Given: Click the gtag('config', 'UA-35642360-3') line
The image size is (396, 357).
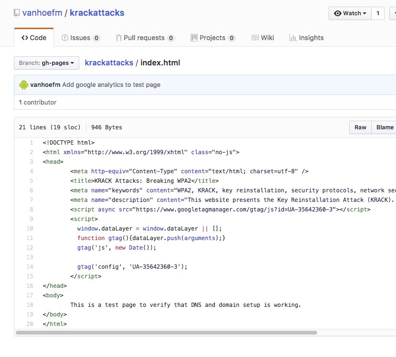Looking at the screenshot, I should [132, 267].
